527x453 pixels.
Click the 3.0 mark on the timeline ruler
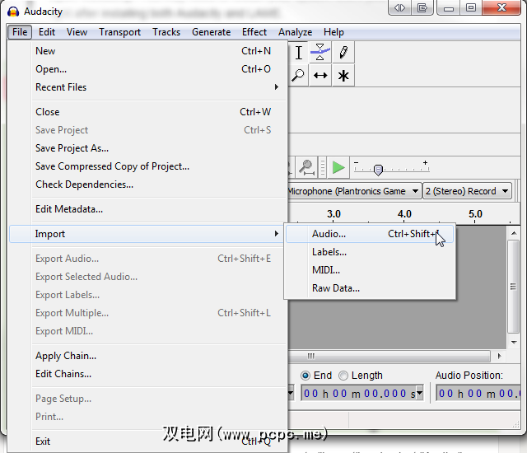(333, 214)
